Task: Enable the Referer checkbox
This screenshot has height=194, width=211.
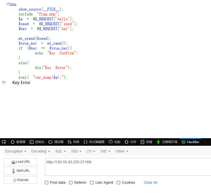Action: pyautogui.click(x=71, y=182)
